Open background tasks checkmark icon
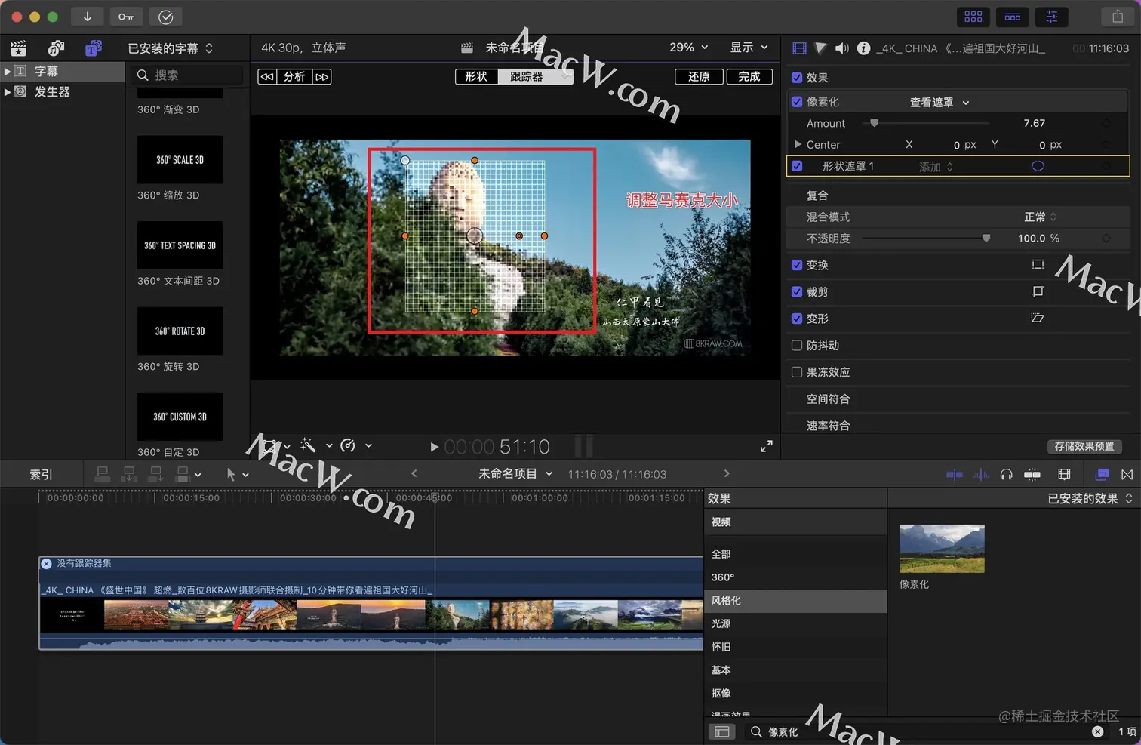Image resolution: width=1141 pixels, height=745 pixels. click(166, 17)
